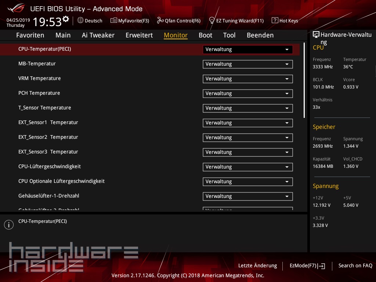
Task: Switch to EzMode(F7)
Action: [x=307, y=266]
